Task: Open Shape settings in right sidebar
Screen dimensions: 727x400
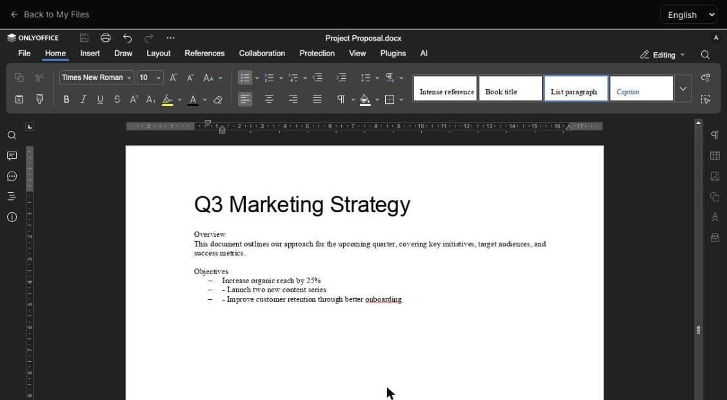Action: [715, 197]
